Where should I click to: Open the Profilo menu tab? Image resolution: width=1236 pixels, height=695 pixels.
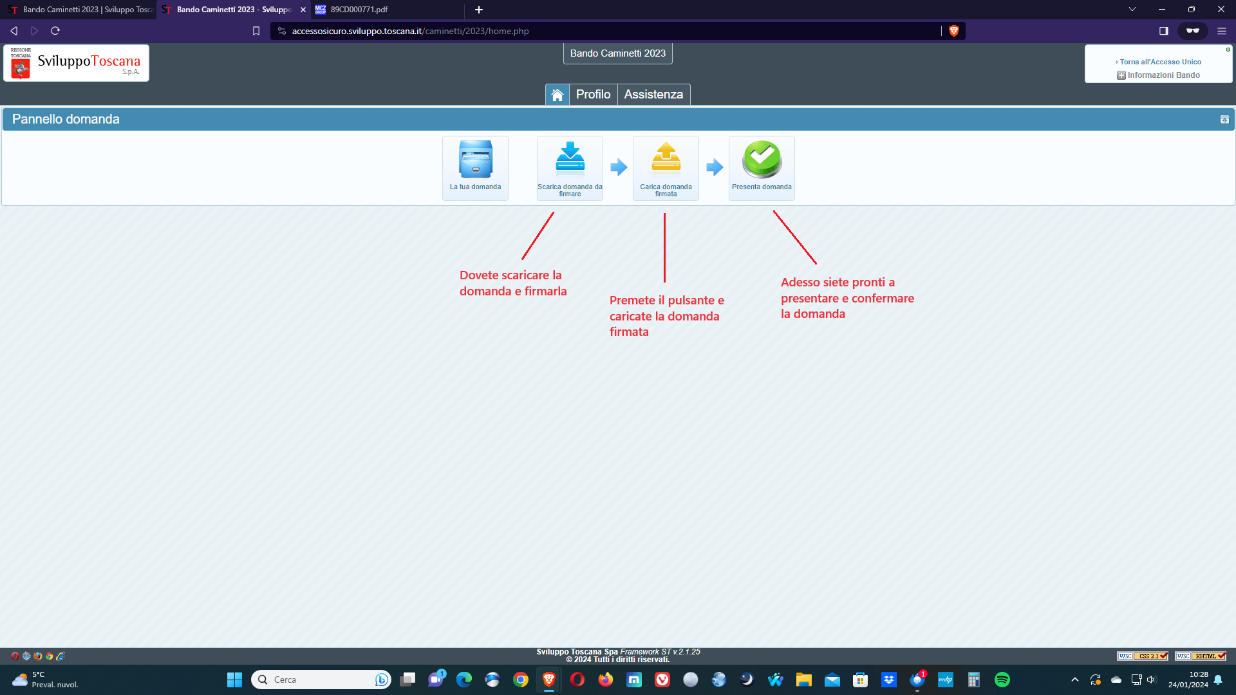point(593,95)
